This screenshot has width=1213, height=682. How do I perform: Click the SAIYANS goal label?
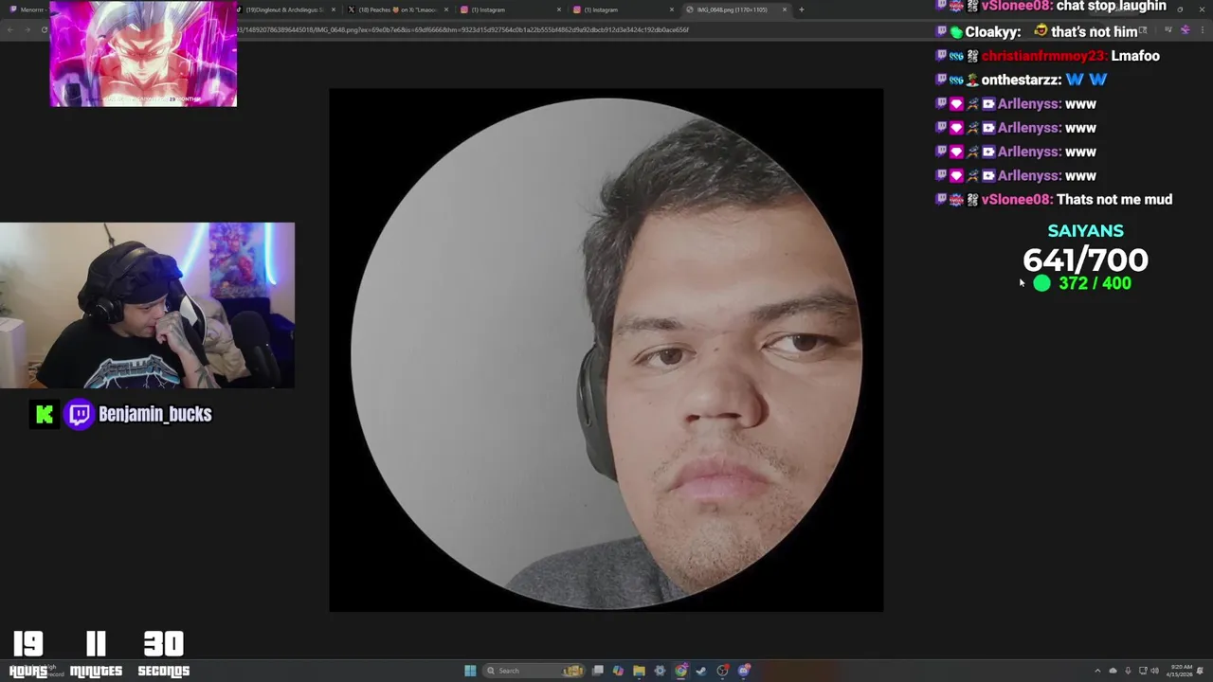[x=1085, y=231]
